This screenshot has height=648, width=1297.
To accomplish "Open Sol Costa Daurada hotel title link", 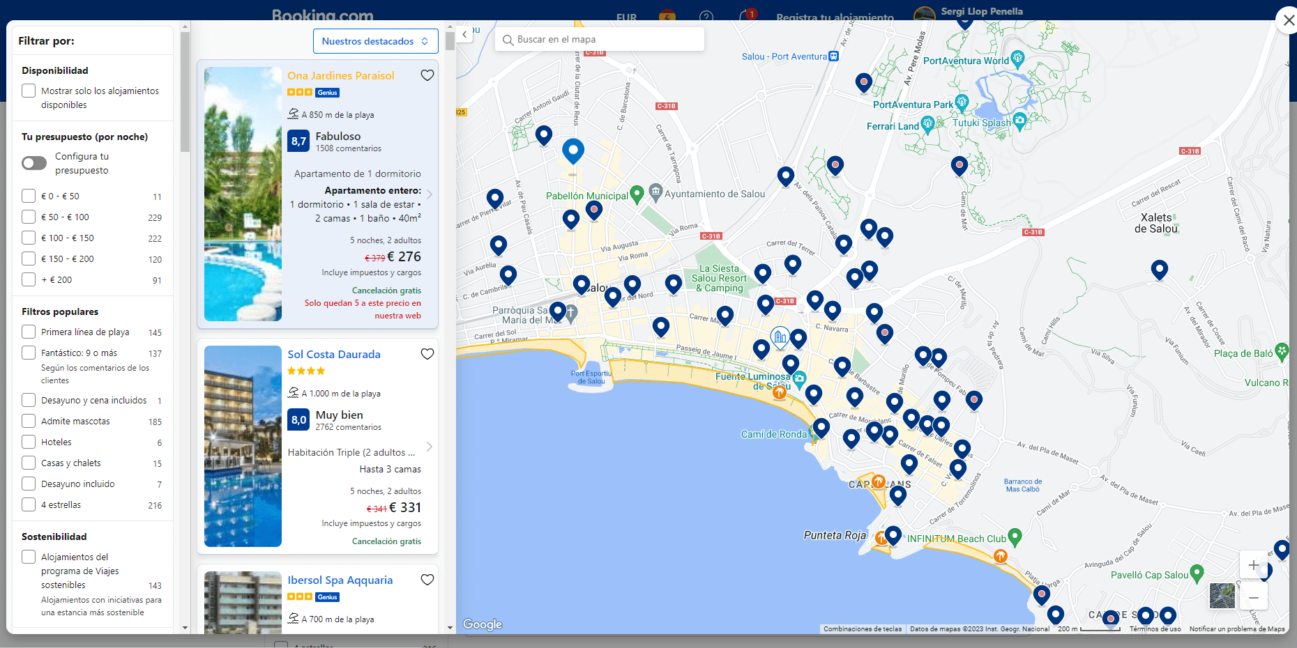I will 334,354.
